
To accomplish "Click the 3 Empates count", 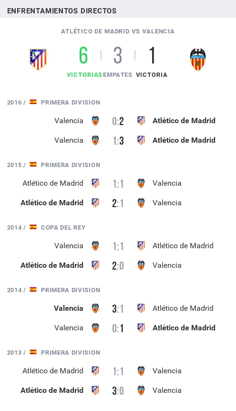I will coord(118,55).
